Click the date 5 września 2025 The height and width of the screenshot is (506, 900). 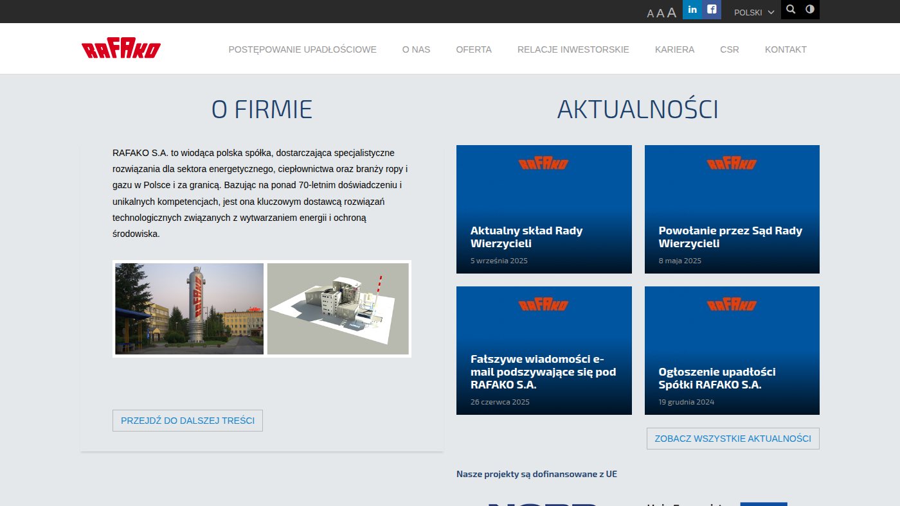(x=499, y=261)
